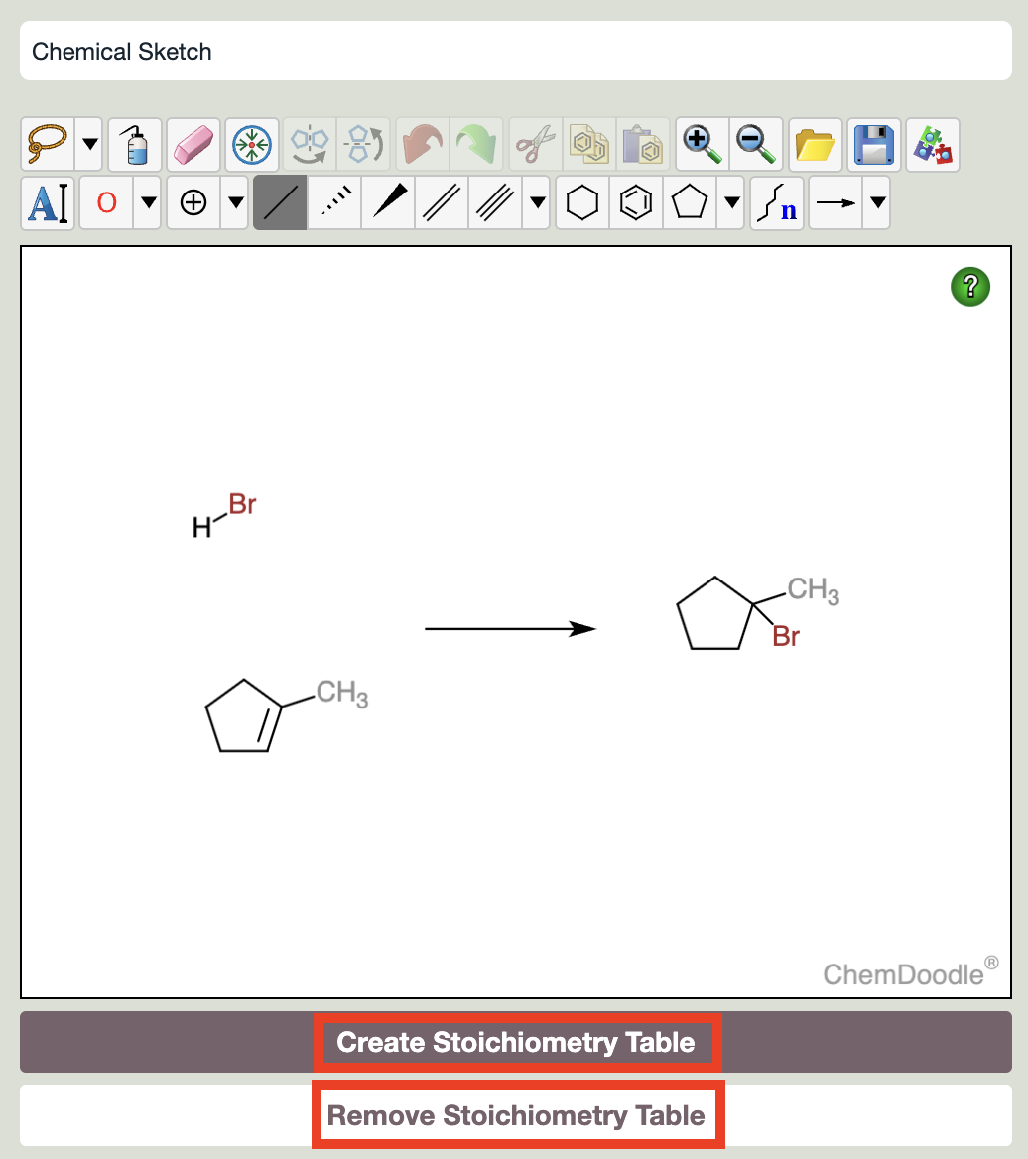This screenshot has width=1028, height=1159.
Task: Select the Text label tool
Action: (x=47, y=202)
